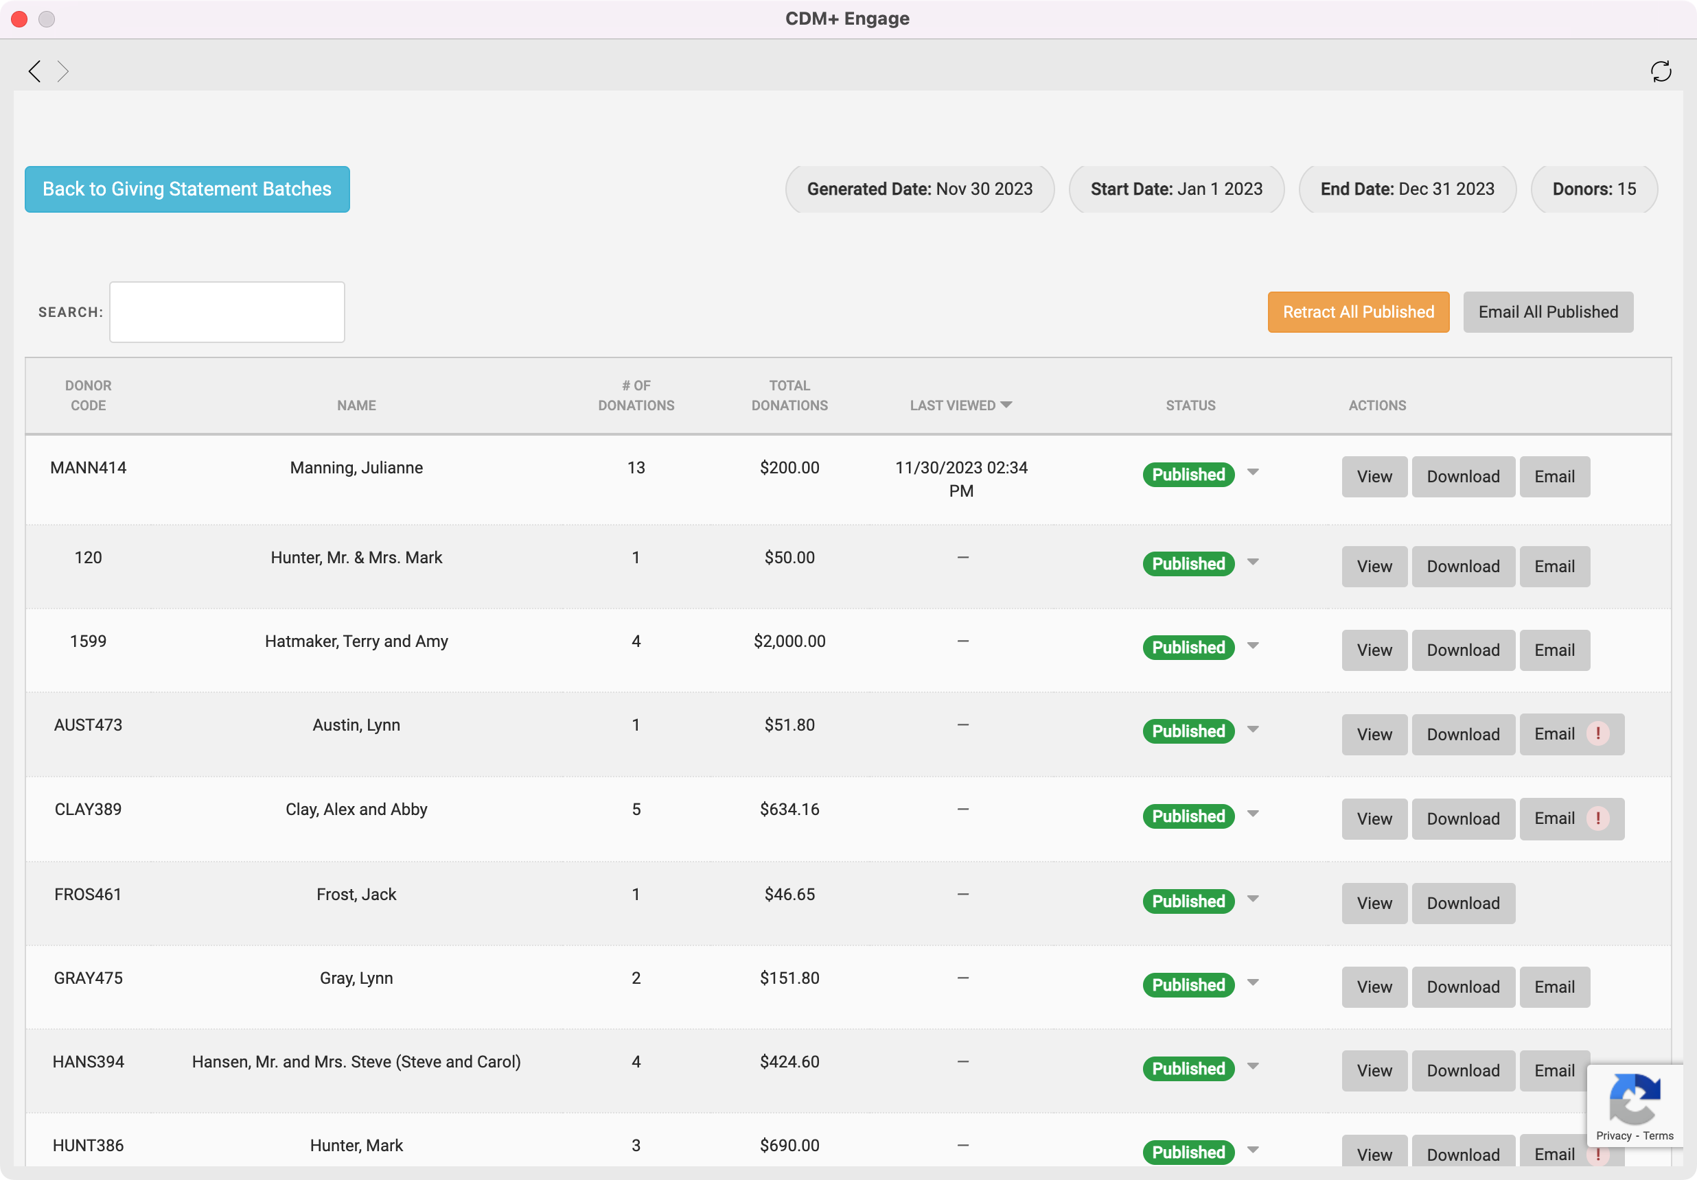Open status dropdown for Gray, Lynn
Image resolution: width=1697 pixels, height=1180 pixels.
[x=1252, y=982]
